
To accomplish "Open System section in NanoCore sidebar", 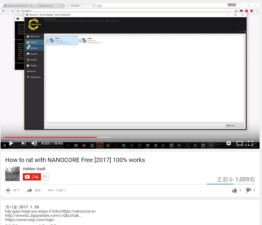I will (x=34, y=54).
